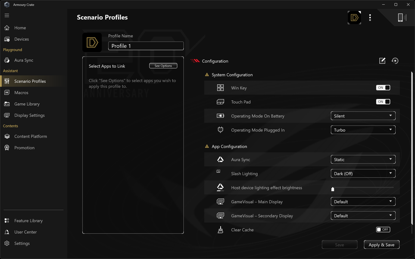Click the Settings gear icon

(x=7, y=243)
